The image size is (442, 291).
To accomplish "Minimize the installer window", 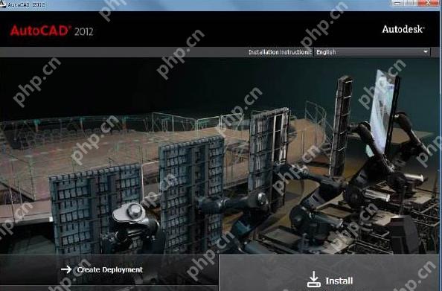I will click(397, 4).
